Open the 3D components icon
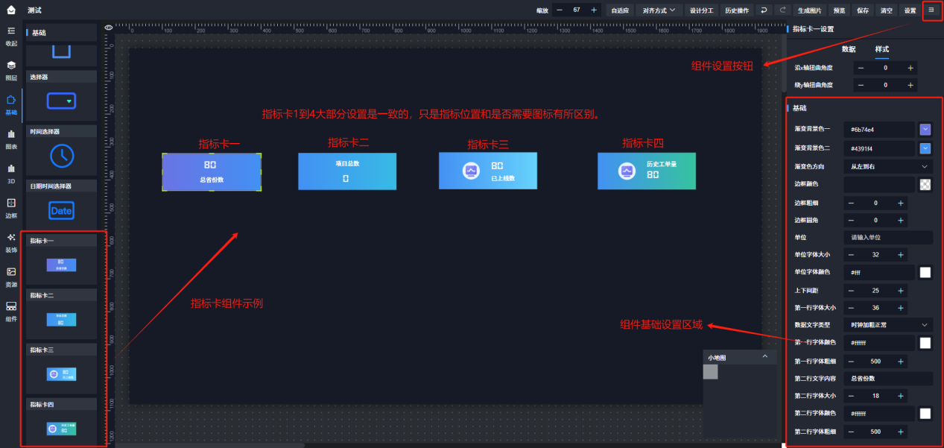Image resolution: width=944 pixels, height=448 pixels. [11, 168]
